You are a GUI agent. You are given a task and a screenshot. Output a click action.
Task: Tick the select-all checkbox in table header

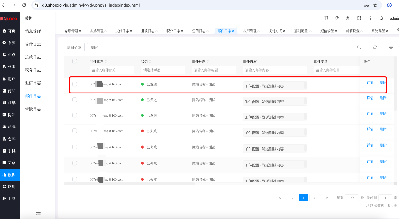[75, 61]
